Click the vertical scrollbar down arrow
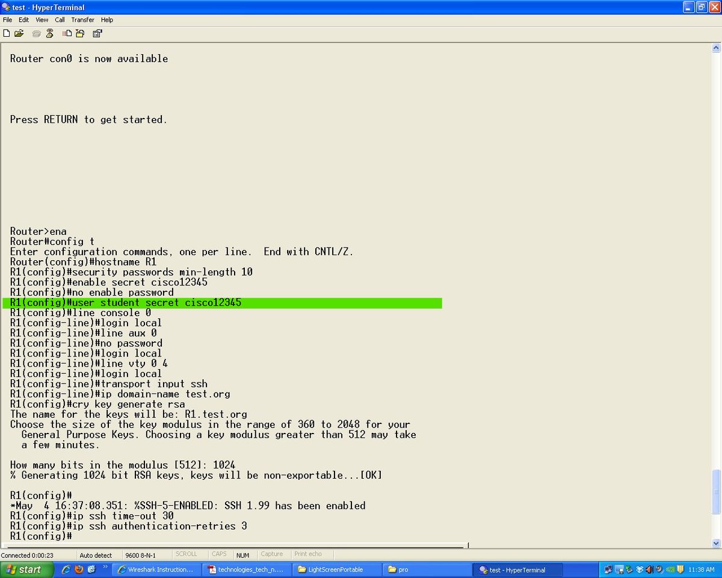The width and height of the screenshot is (722, 578). (717, 543)
